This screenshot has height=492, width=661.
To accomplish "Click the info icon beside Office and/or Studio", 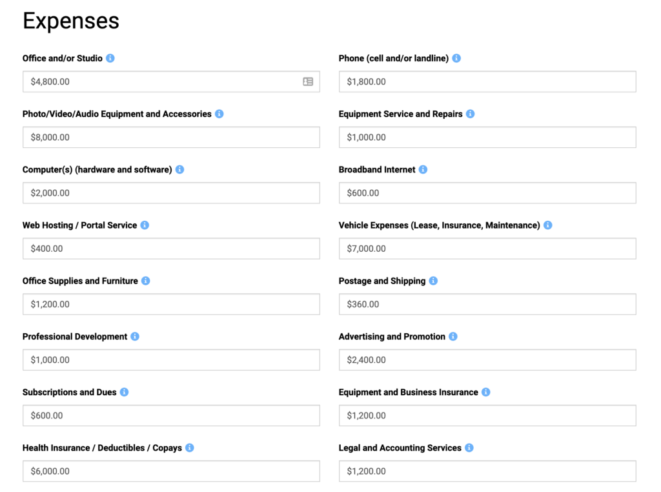I will [x=110, y=58].
